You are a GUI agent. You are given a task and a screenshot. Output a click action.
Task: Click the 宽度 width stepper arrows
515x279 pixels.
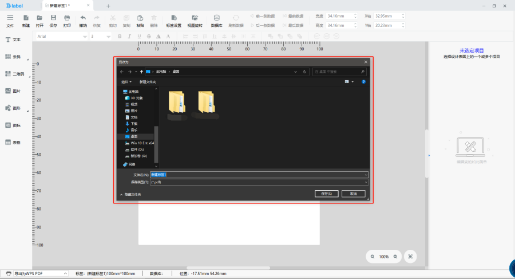pyautogui.click(x=355, y=16)
